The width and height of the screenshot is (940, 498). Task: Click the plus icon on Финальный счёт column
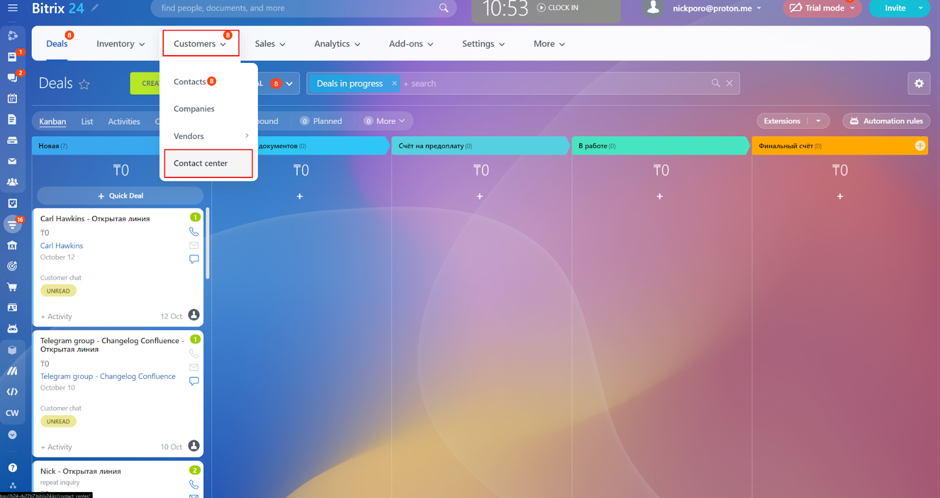click(x=920, y=146)
